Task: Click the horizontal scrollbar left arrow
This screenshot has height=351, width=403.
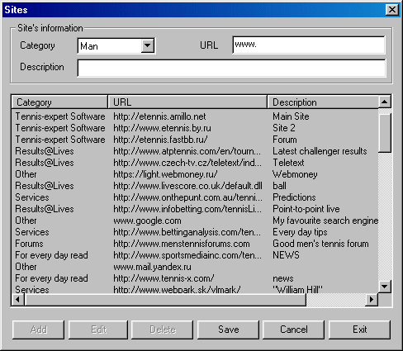Action: click(18, 299)
